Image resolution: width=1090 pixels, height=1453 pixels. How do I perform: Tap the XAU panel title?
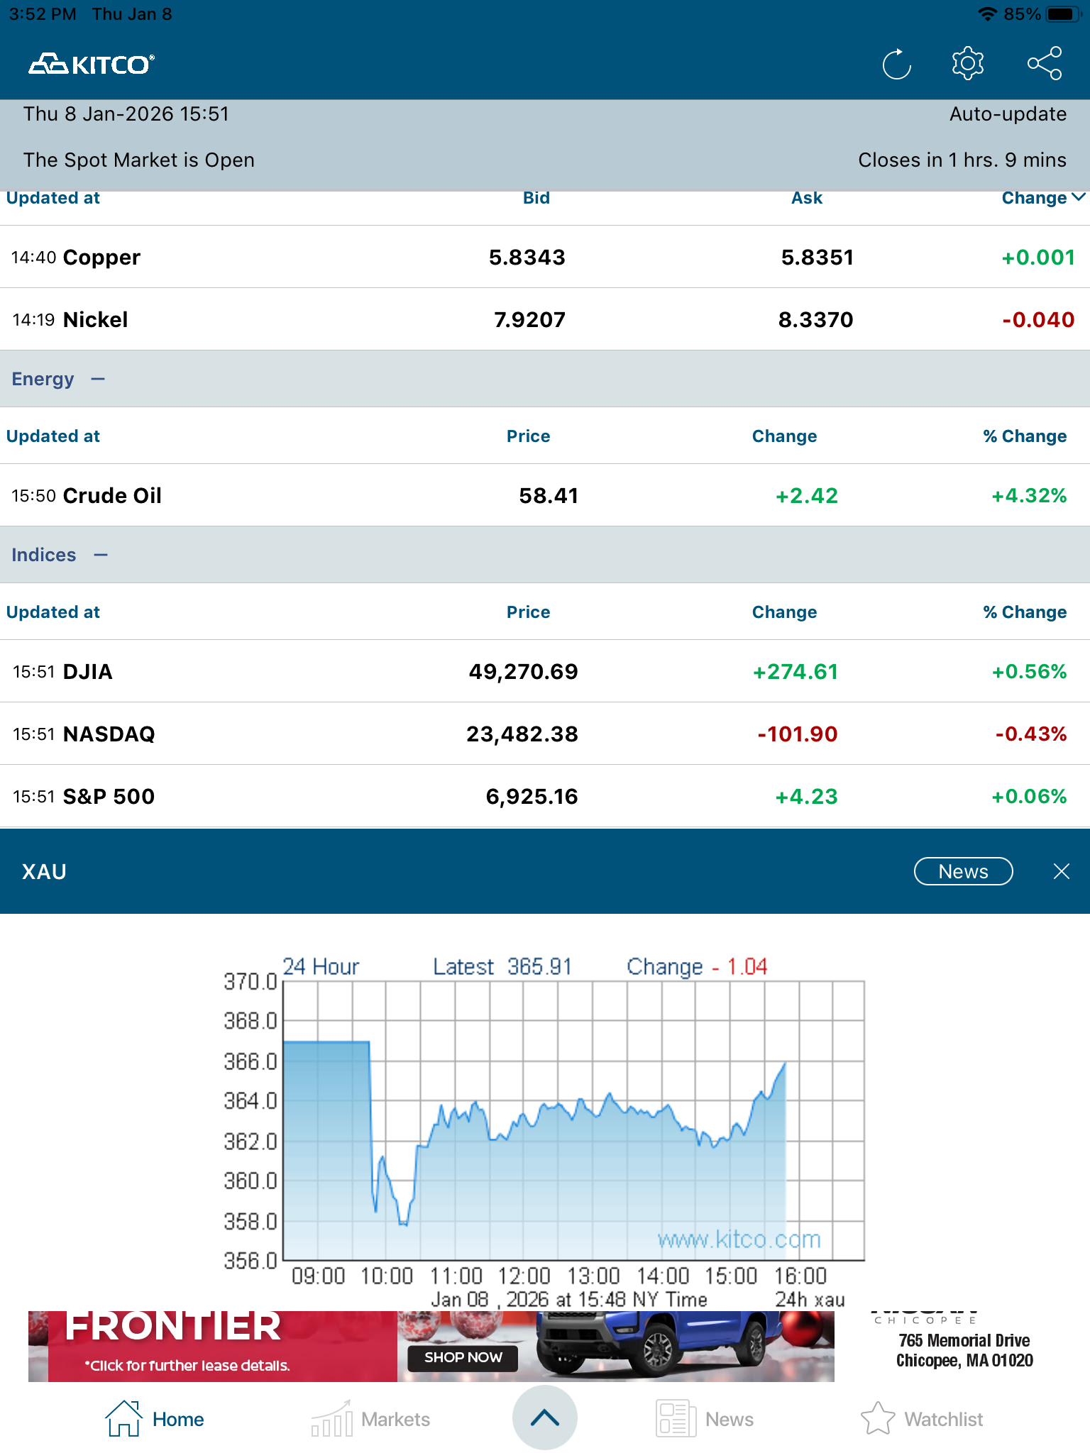(x=44, y=871)
